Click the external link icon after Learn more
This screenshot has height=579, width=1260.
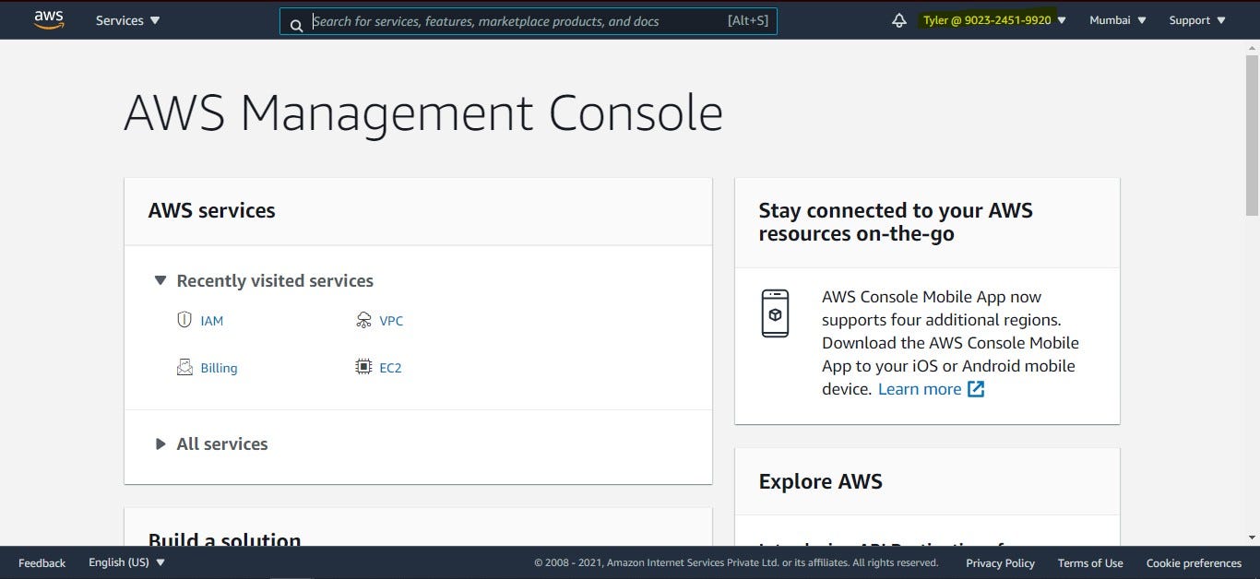click(976, 389)
